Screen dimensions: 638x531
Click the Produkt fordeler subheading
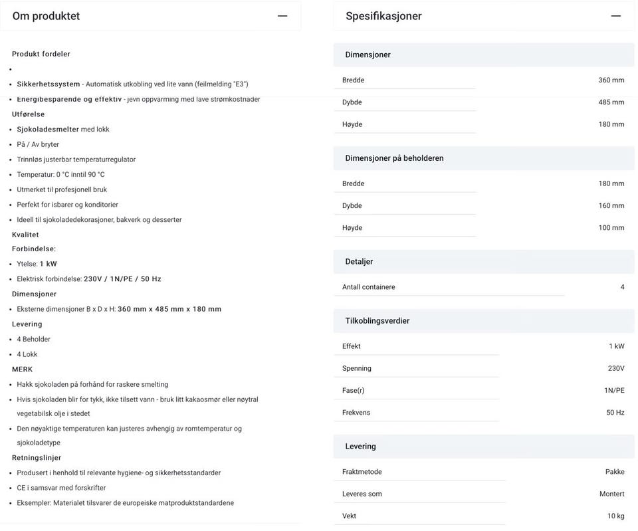(41, 54)
